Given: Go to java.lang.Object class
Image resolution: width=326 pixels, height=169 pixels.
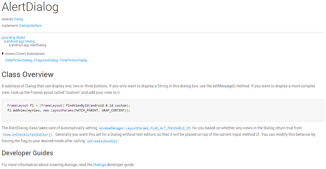Looking at the screenshot, I should 14,38.
